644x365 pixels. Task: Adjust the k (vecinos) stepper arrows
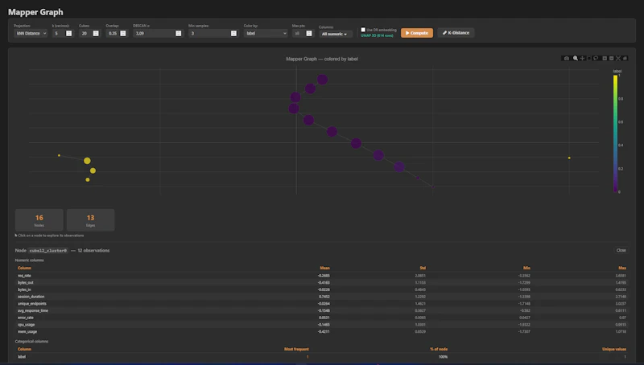(69, 33)
